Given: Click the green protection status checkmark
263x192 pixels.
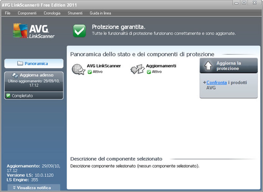Looking at the screenshot, I should point(79,30).
